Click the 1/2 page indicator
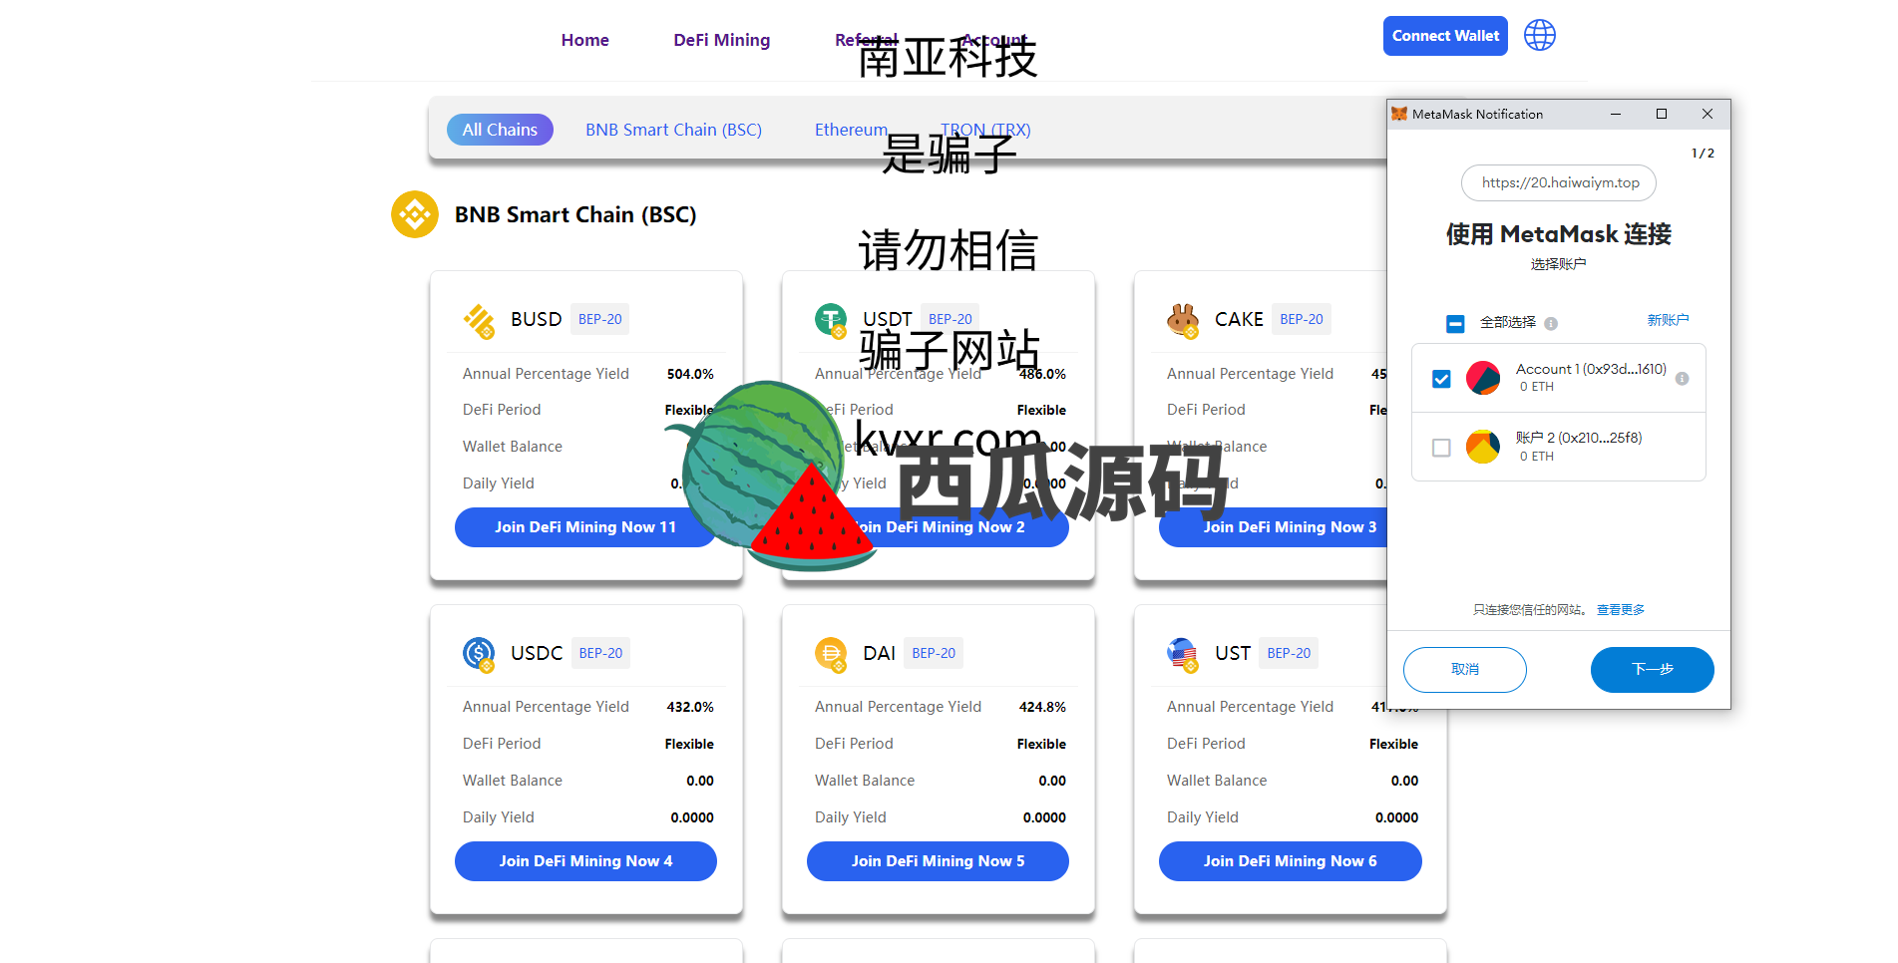 click(x=1703, y=154)
